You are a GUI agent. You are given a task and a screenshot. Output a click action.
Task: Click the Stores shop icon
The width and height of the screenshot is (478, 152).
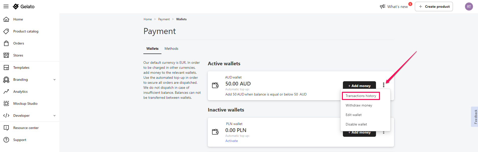(x=6, y=55)
